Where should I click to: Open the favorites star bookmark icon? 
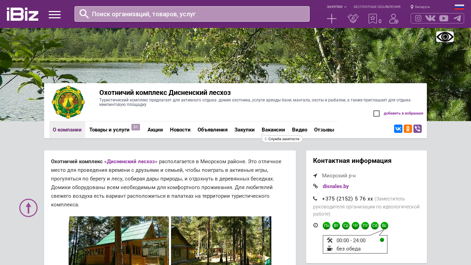372,19
